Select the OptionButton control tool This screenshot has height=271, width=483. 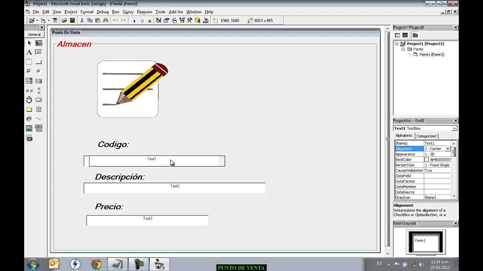[38, 71]
